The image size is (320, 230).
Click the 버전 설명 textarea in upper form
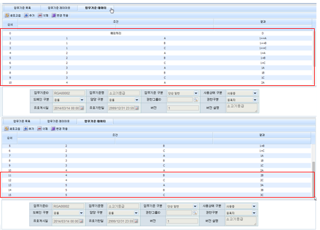coord(242,108)
